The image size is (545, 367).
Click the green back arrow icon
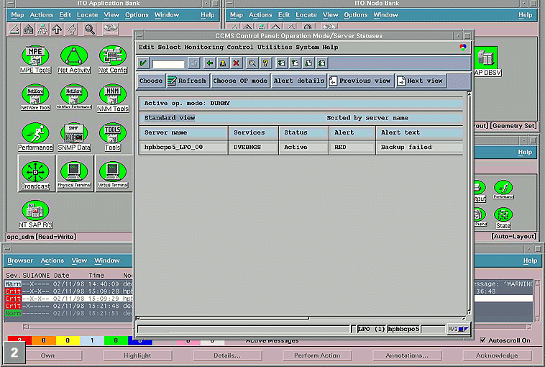coord(210,63)
